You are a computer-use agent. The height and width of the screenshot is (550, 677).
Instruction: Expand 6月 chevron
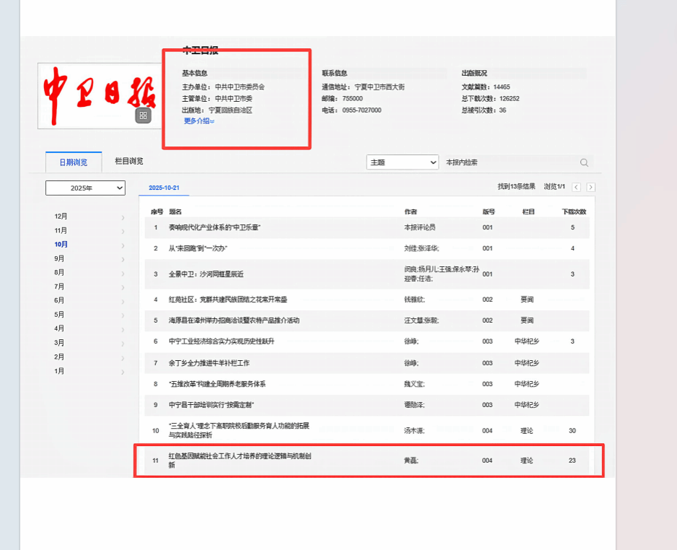123,302
